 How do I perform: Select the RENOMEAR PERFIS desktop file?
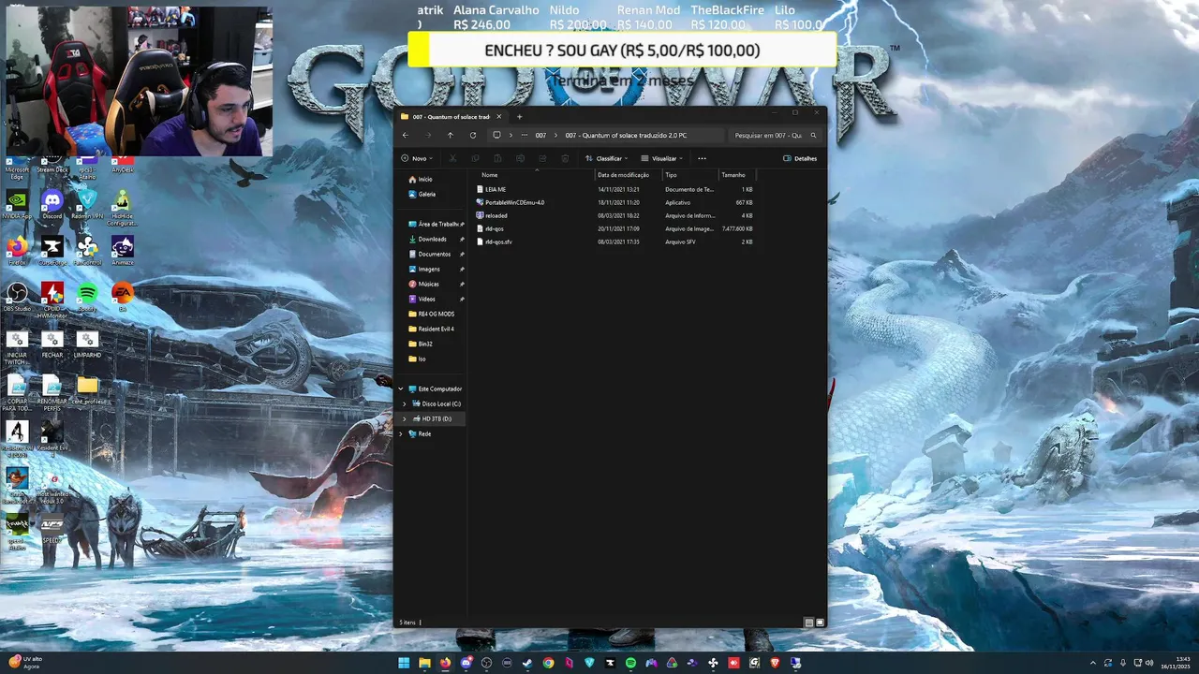coord(52,393)
